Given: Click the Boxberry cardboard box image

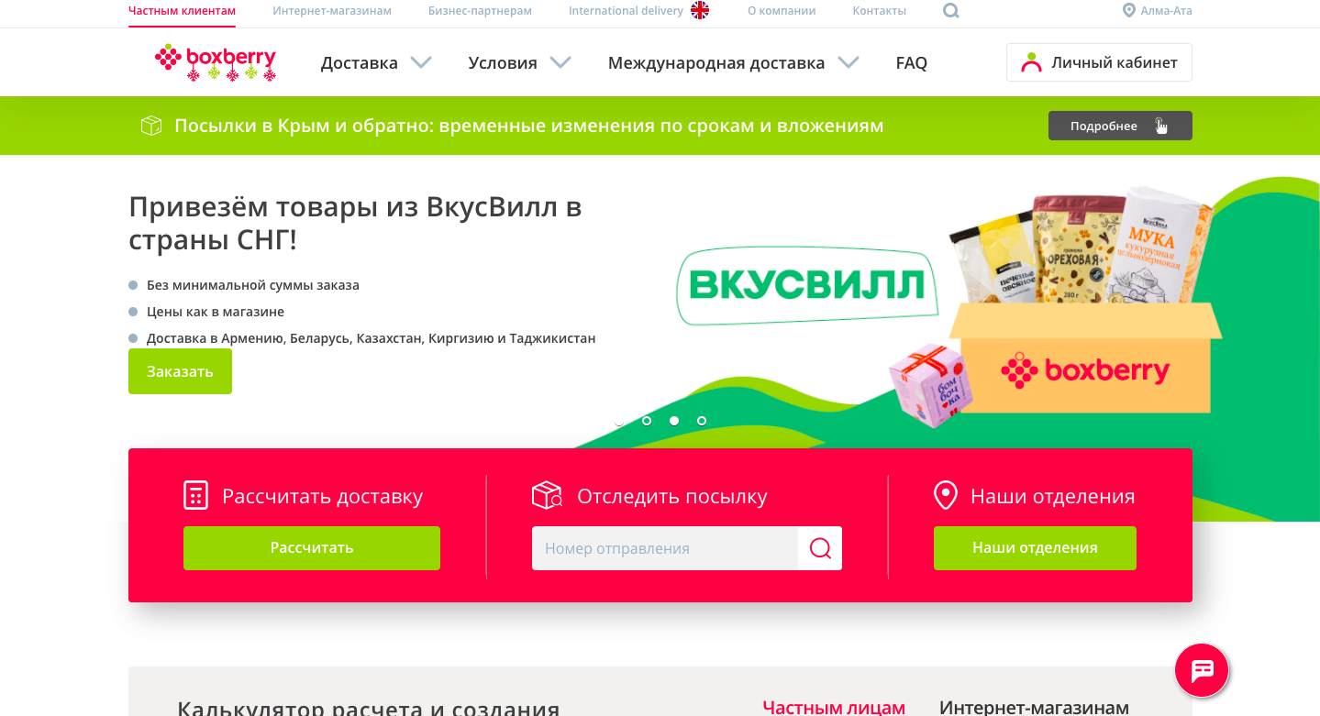Looking at the screenshot, I should click(1085, 358).
